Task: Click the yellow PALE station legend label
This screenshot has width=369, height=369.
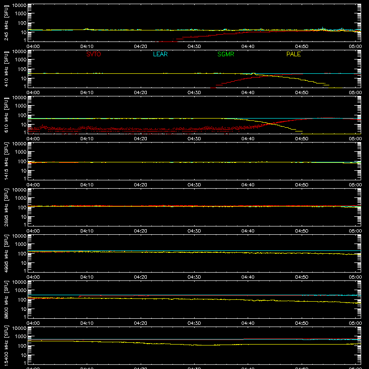Action: click(x=293, y=54)
